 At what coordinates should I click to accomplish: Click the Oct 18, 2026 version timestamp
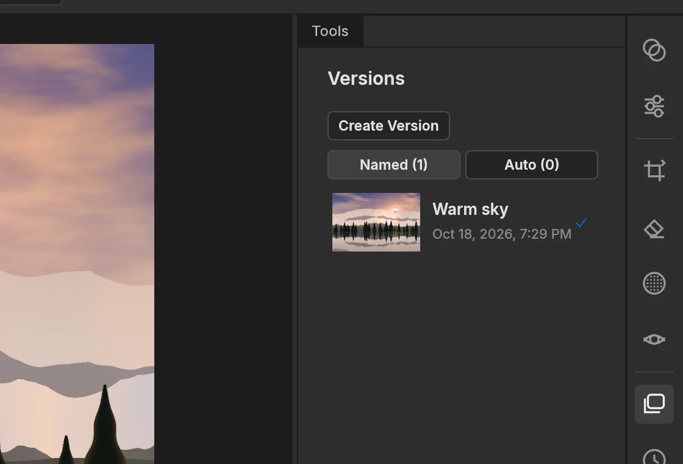[x=502, y=234]
